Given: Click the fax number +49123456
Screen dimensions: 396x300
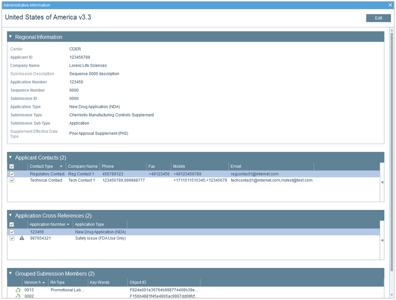Looking at the screenshot, I should [x=159, y=174].
